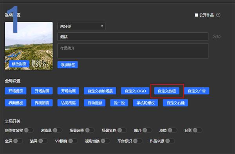
Task: Toggle the 场景名称 switch
Action: [122, 130]
